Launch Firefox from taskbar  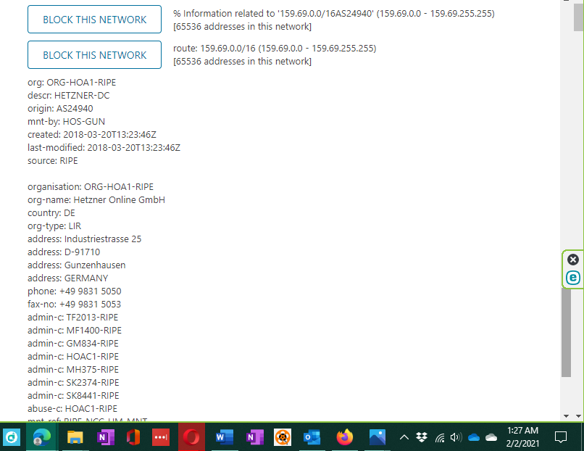(x=344, y=437)
